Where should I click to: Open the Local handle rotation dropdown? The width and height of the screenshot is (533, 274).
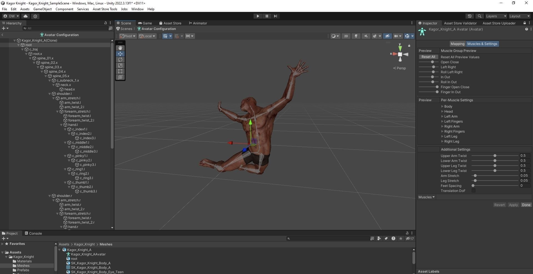(x=147, y=36)
